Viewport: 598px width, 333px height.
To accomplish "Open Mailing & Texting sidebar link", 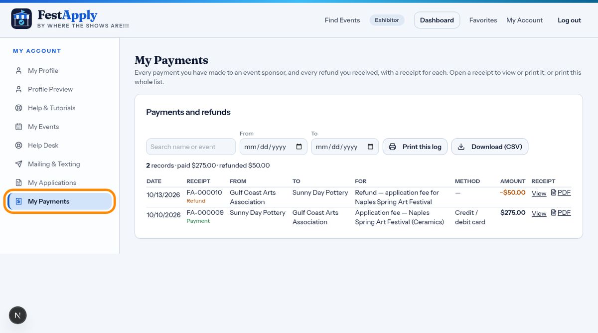I will coord(60,164).
